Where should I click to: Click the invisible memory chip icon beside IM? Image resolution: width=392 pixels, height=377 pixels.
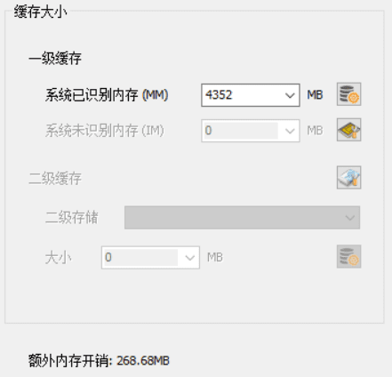(348, 130)
